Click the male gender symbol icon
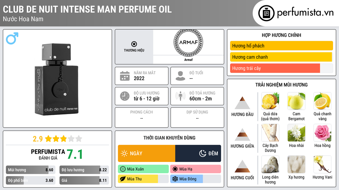339x190 pixels. pos(12,38)
